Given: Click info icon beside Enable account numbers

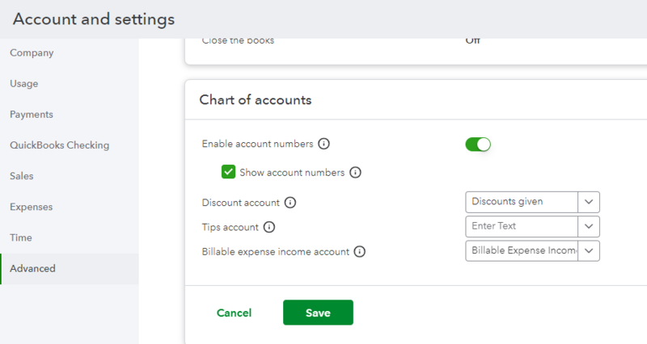Looking at the screenshot, I should [324, 144].
